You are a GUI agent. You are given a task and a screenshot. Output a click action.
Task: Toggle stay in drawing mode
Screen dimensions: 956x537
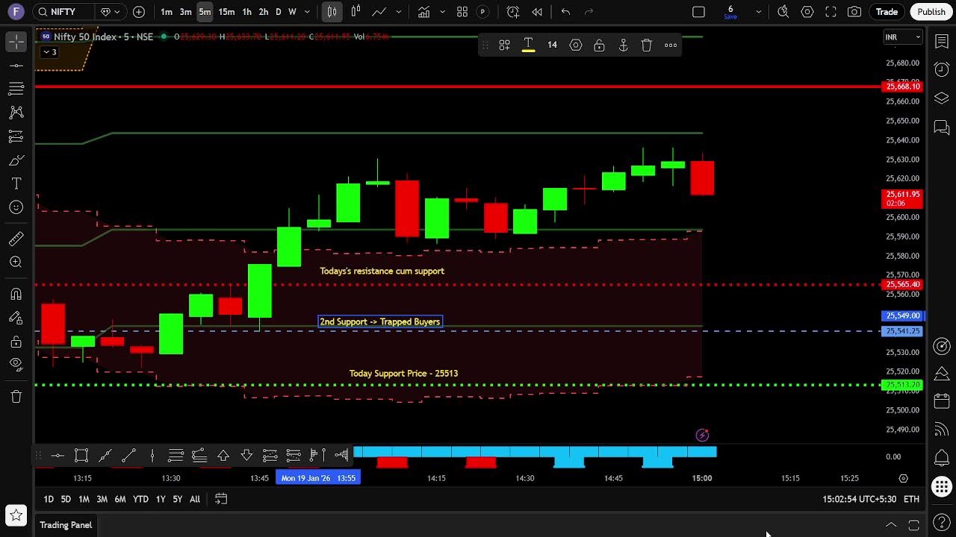pyautogui.click(x=16, y=318)
